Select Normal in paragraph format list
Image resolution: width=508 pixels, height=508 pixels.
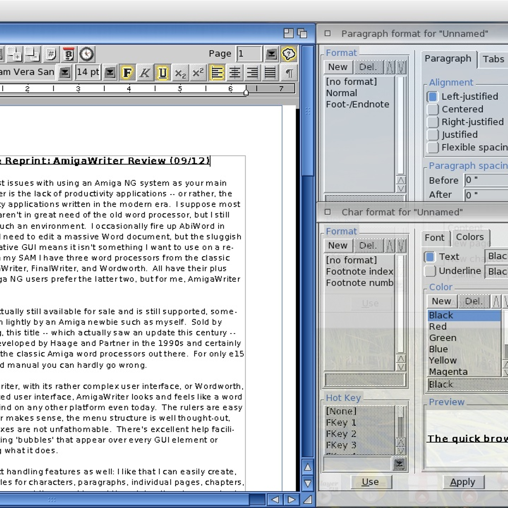point(359,93)
